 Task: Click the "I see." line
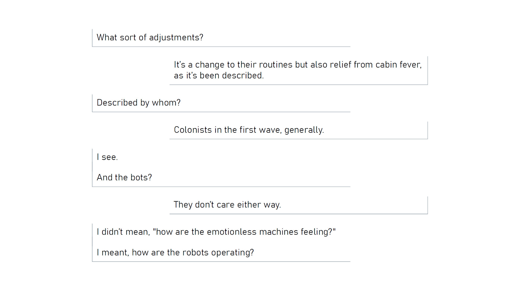tap(107, 157)
